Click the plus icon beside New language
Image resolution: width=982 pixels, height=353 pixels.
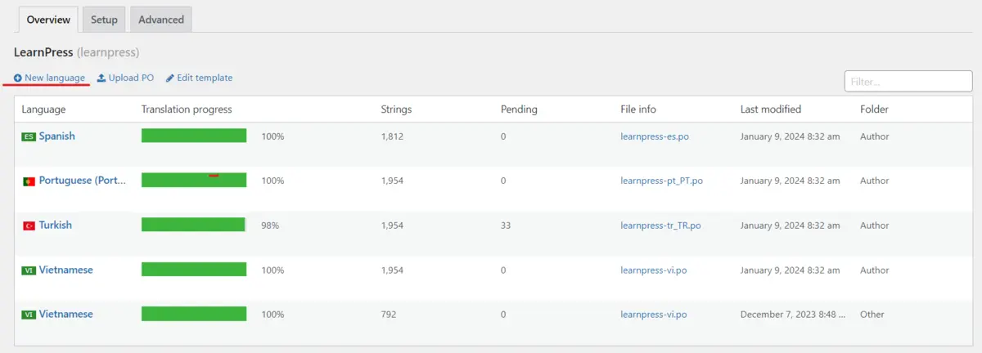pos(18,78)
